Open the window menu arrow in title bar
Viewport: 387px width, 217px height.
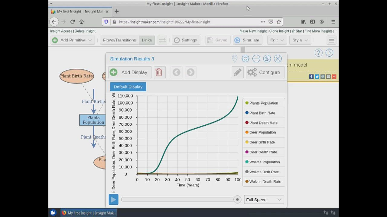click(51, 4)
